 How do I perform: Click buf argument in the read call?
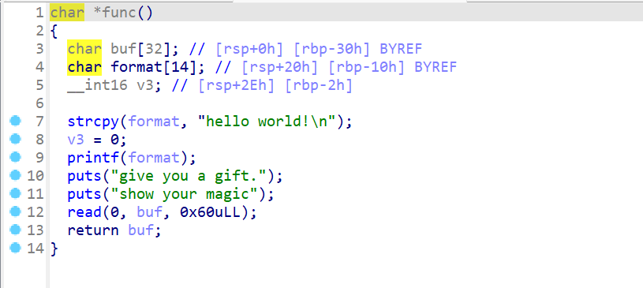[149, 212]
